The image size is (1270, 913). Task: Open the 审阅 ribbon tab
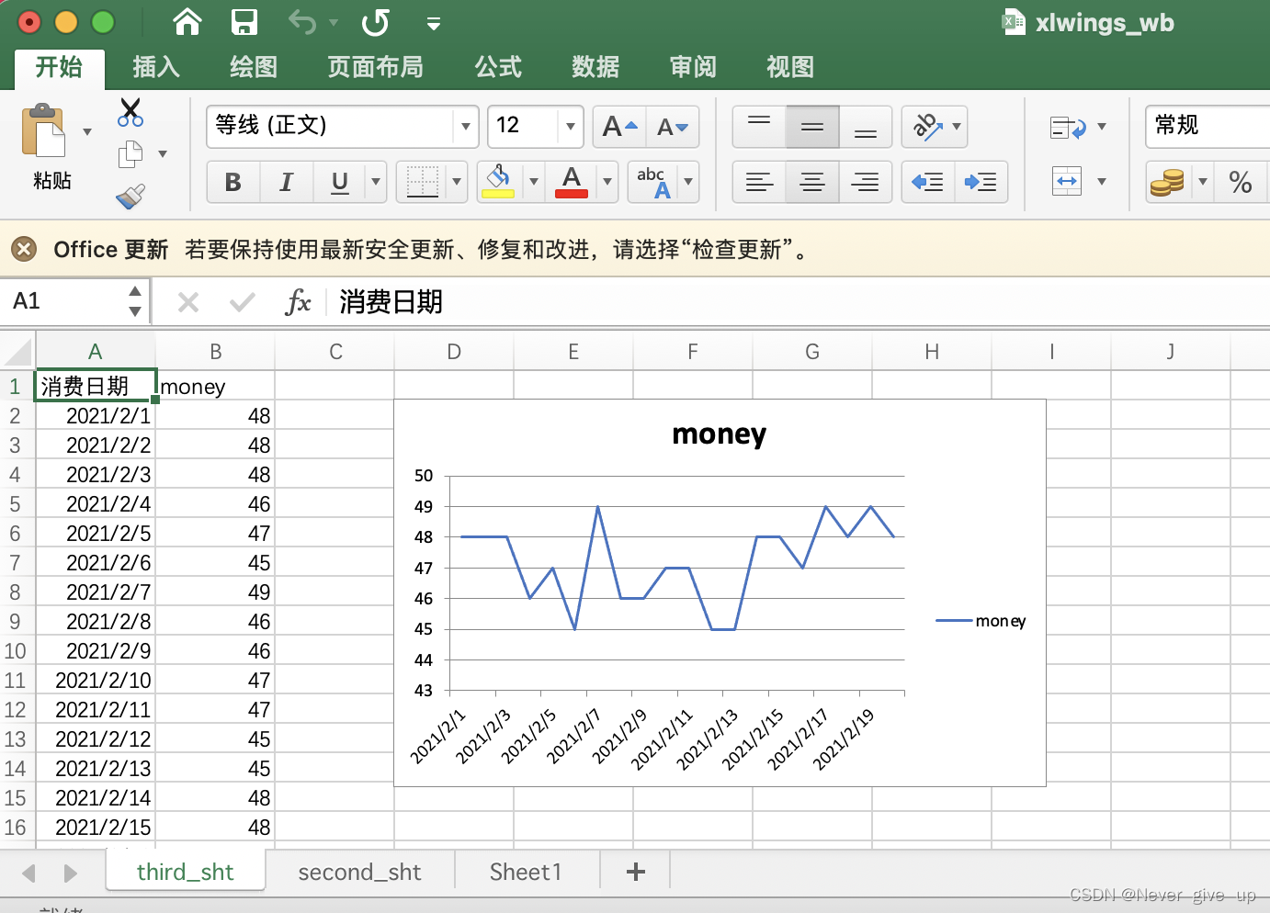pos(693,67)
